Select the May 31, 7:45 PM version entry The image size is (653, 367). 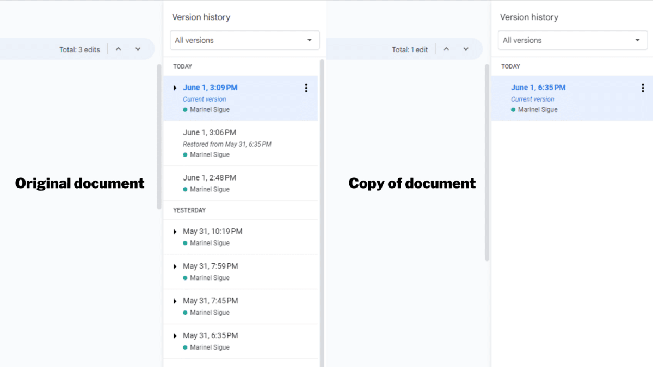[x=241, y=307]
